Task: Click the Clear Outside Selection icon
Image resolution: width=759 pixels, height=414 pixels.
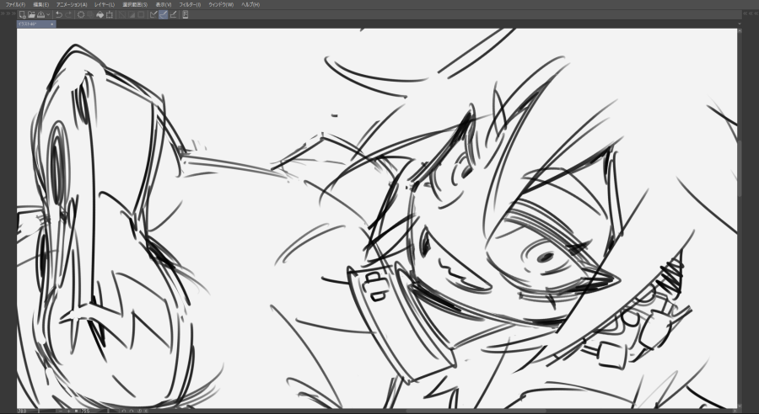Action: tap(90, 14)
